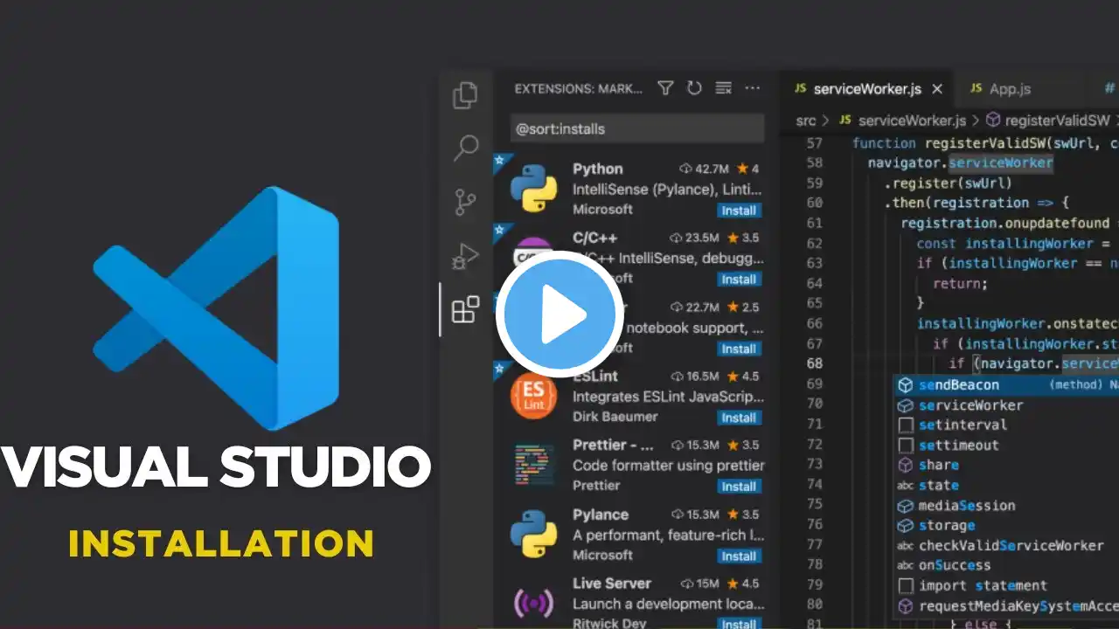This screenshot has height=629, width=1119.
Task: Open the Python extension title
Action: point(598,169)
